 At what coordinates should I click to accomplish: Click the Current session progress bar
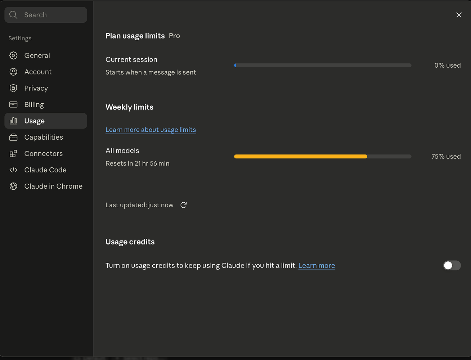click(x=323, y=66)
